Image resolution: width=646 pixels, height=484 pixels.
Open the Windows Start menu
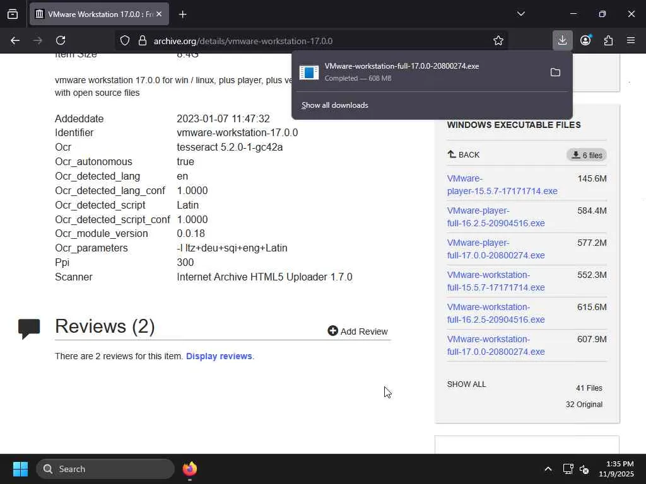click(20, 469)
